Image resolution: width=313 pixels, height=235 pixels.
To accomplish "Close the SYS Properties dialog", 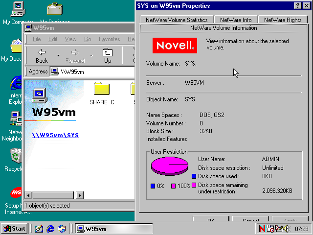I will pyautogui.click(x=307, y=6).
